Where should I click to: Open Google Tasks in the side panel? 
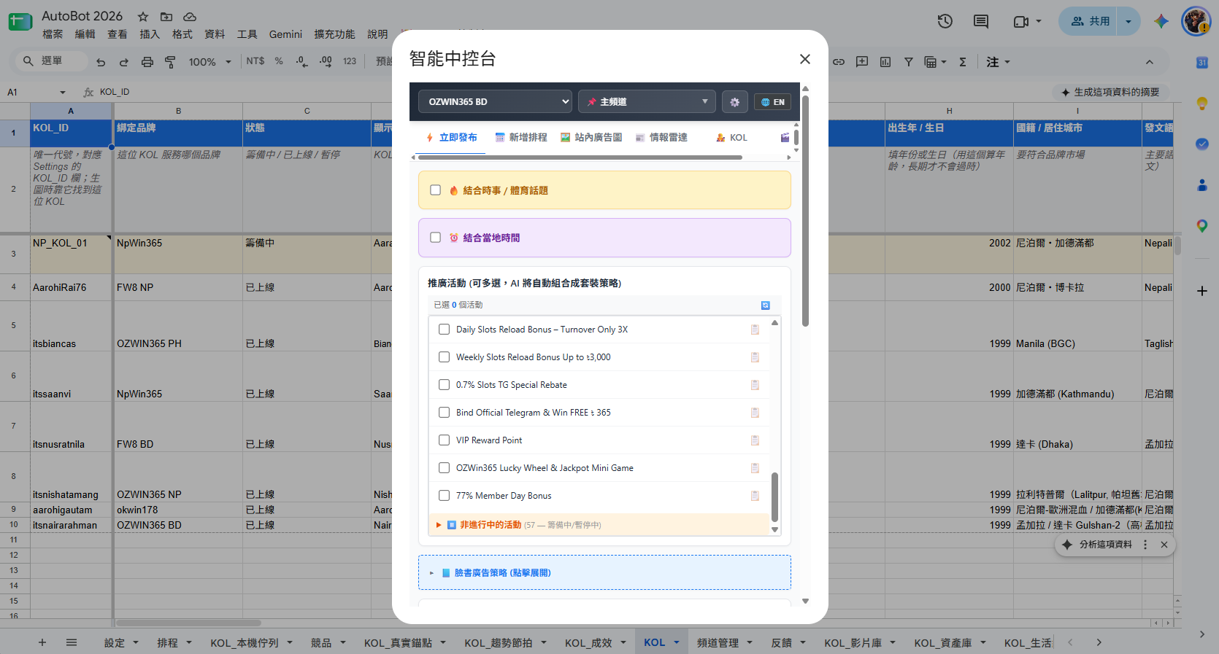(1201, 144)
